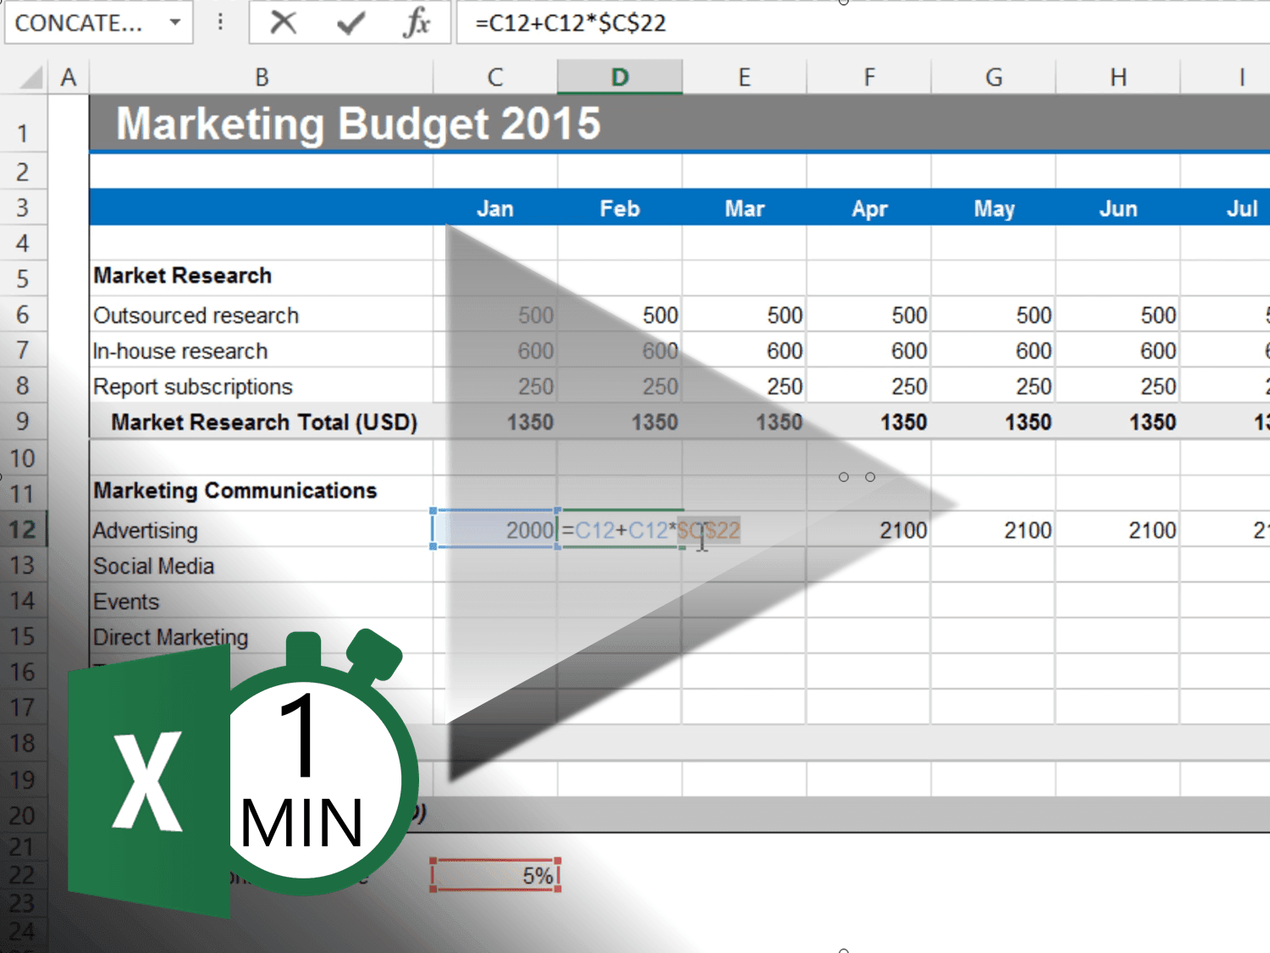Select the Events label cell
The width and height of the screenshot is (1270, 953).
(262, 601)
